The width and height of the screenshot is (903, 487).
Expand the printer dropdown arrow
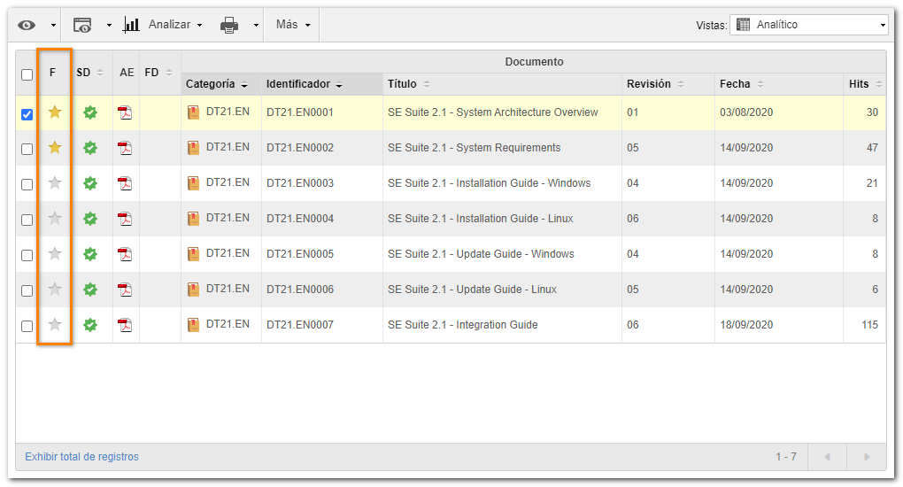pyautogui.click(x=256, y=26)
